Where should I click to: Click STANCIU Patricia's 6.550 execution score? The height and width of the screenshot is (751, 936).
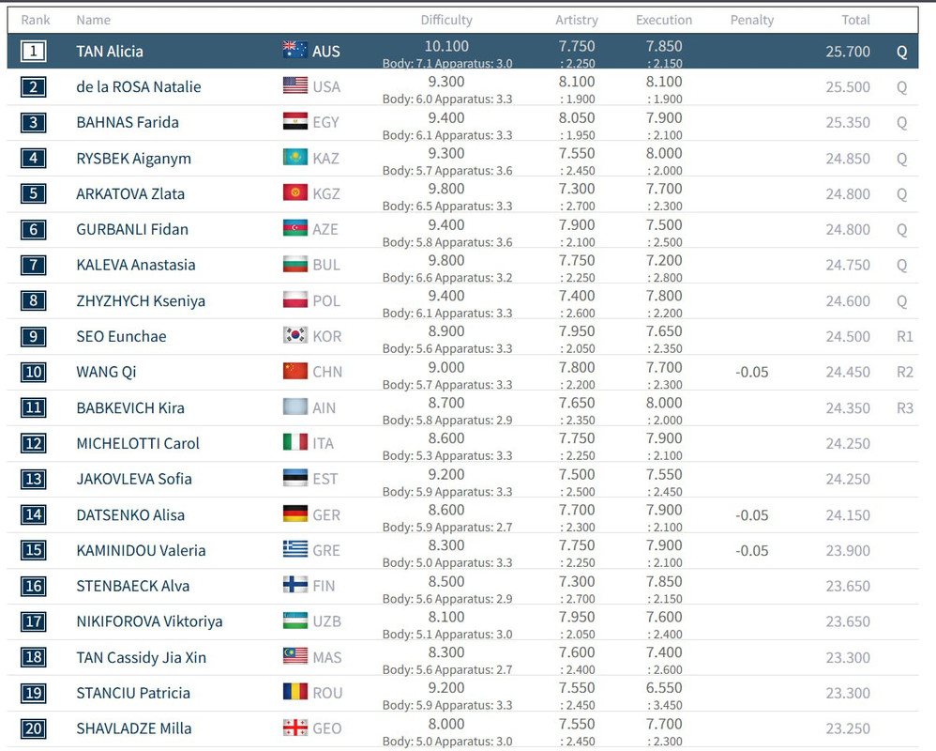(x=664, y=688)
